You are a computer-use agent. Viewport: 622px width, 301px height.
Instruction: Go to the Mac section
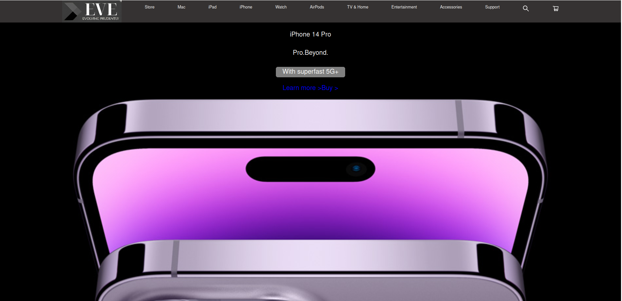181,7
